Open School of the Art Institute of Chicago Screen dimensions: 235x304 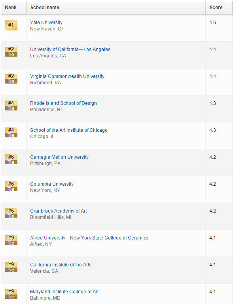point(68,130)
